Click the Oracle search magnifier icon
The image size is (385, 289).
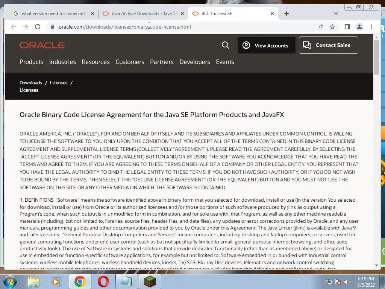pyautogui.click(x=225, y=45)
